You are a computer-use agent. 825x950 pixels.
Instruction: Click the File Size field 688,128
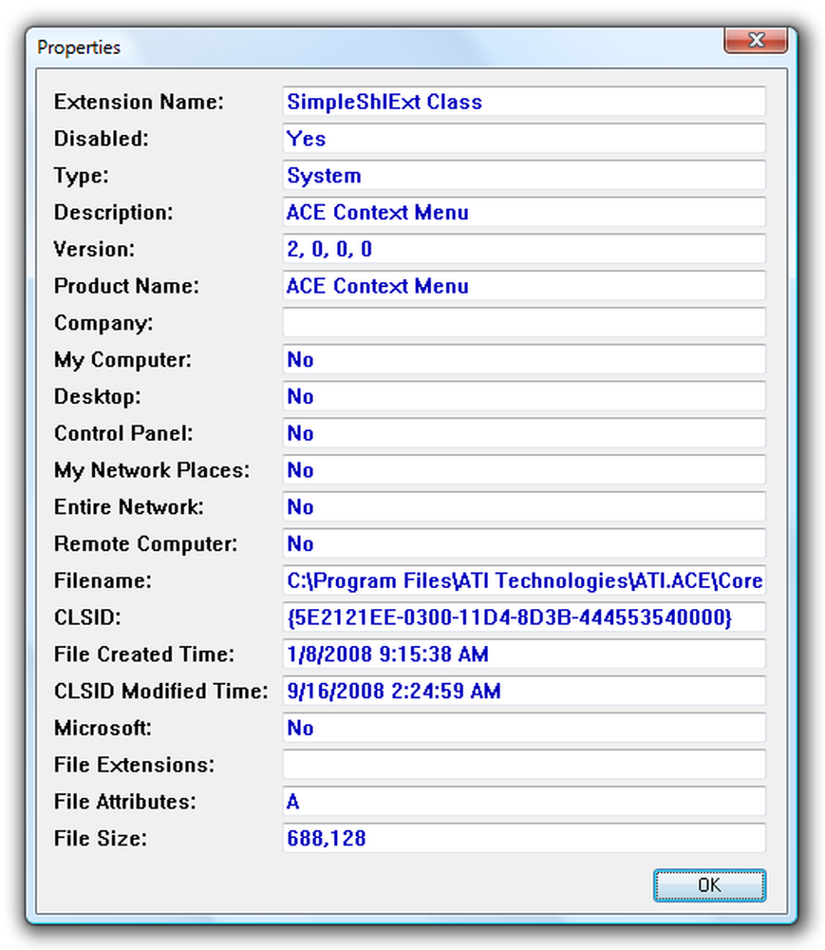coord(524,839)
